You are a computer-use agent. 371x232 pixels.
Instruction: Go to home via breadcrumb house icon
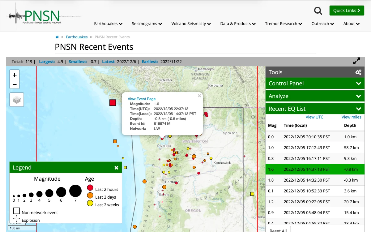pos(57,37)
